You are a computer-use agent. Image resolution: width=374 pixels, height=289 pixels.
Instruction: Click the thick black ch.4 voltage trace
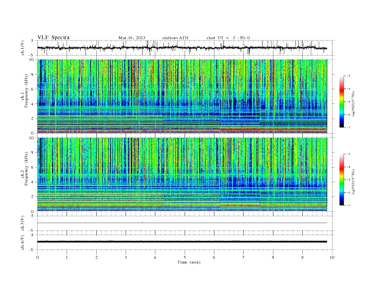(x=182, y=242)
